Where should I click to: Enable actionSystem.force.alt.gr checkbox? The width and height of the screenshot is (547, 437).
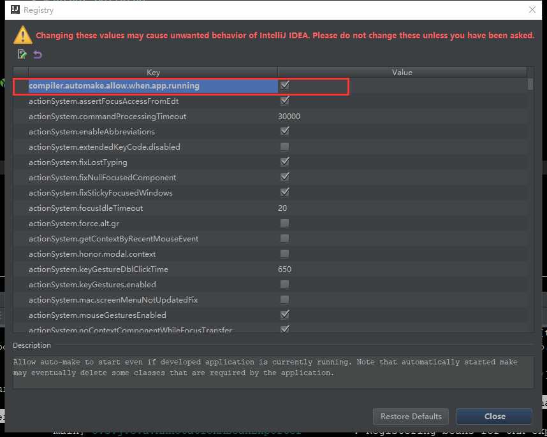pos(285,223)
